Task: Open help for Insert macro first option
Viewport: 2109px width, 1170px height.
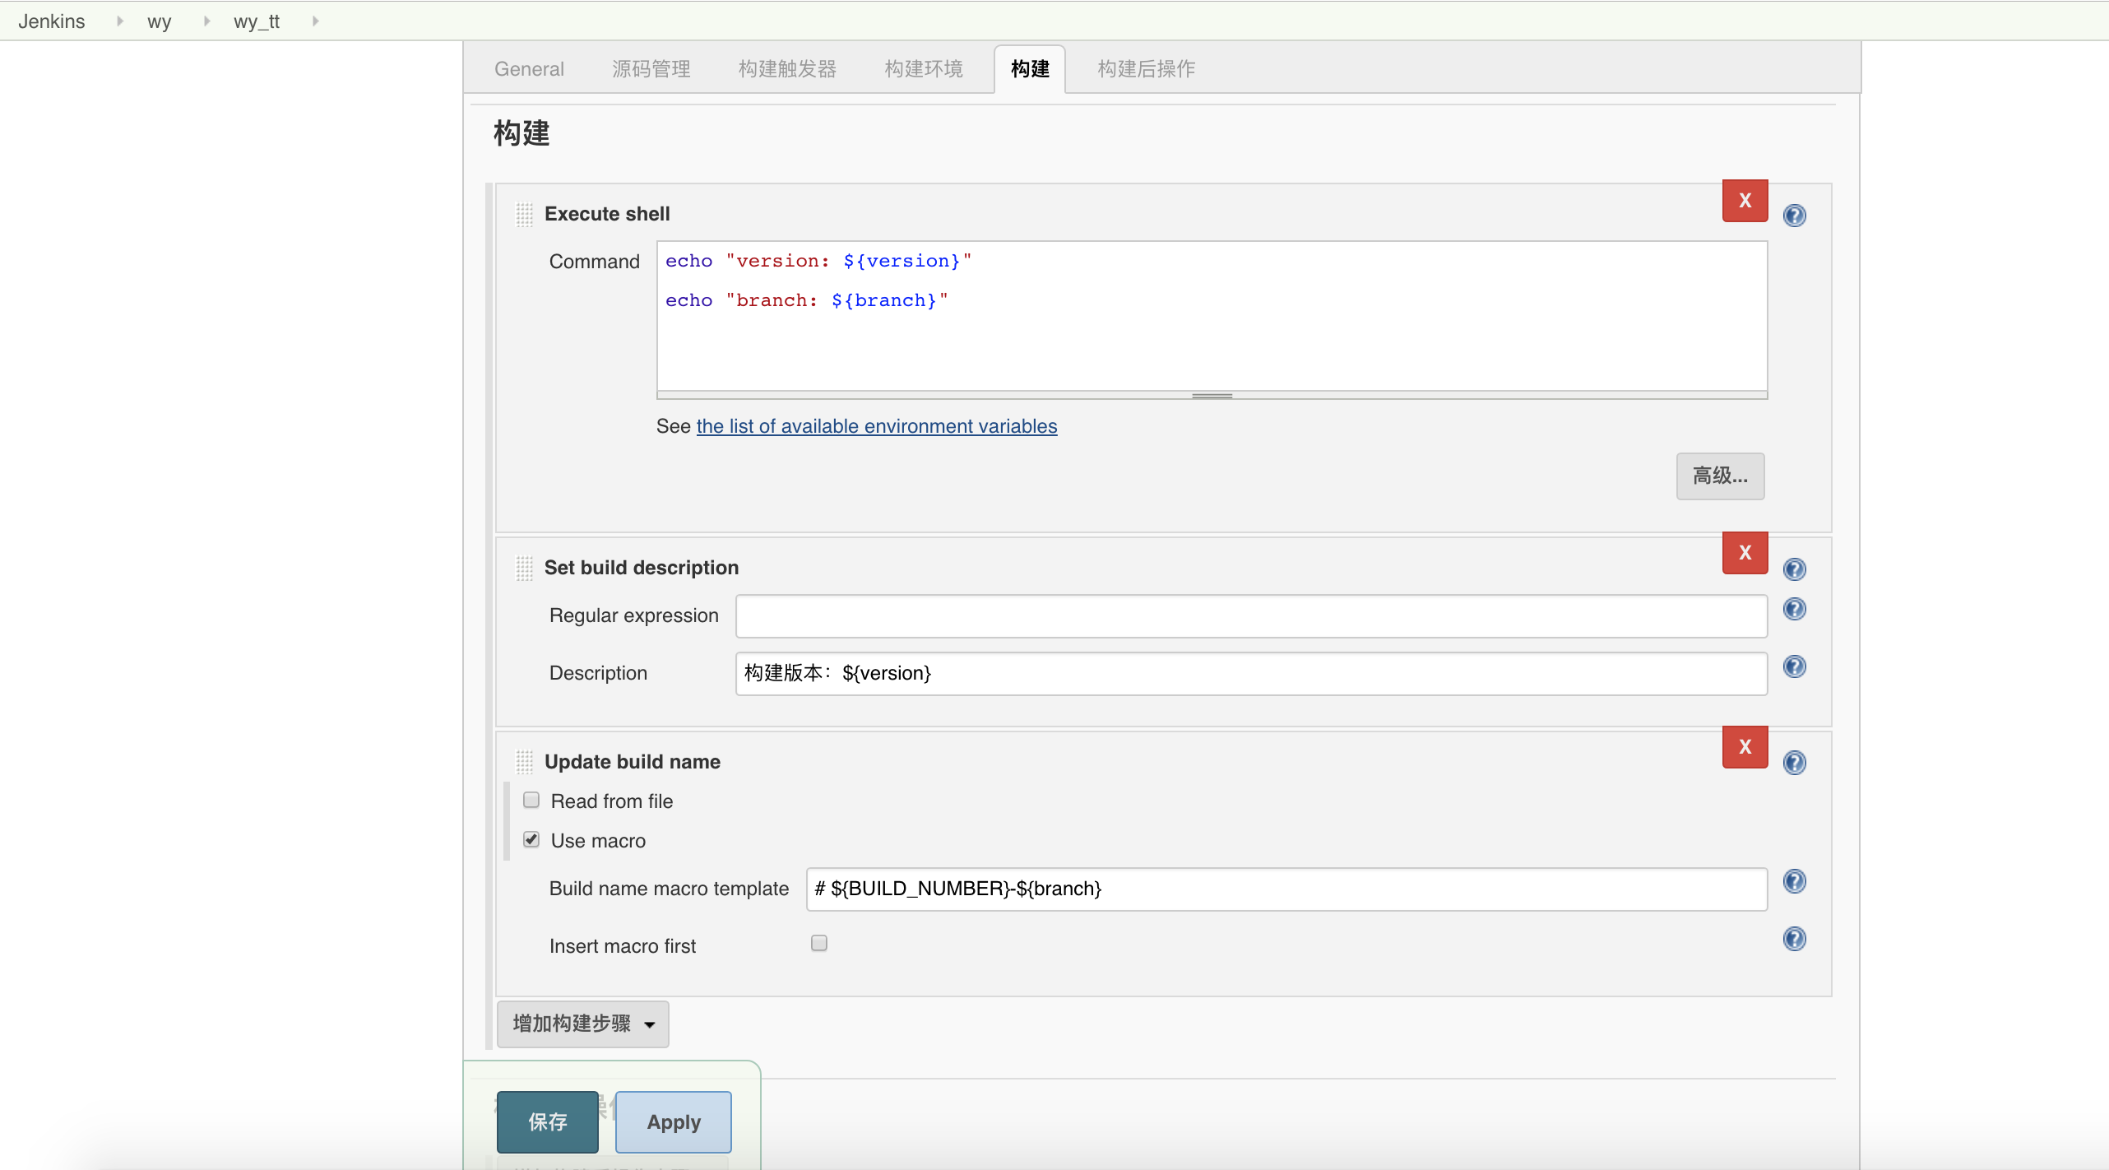Action: (1795, 938)
